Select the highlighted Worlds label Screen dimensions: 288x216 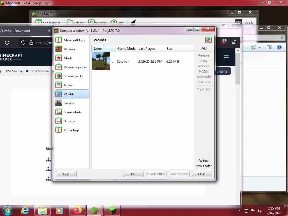pyautogui.click(x=69, y=94)
